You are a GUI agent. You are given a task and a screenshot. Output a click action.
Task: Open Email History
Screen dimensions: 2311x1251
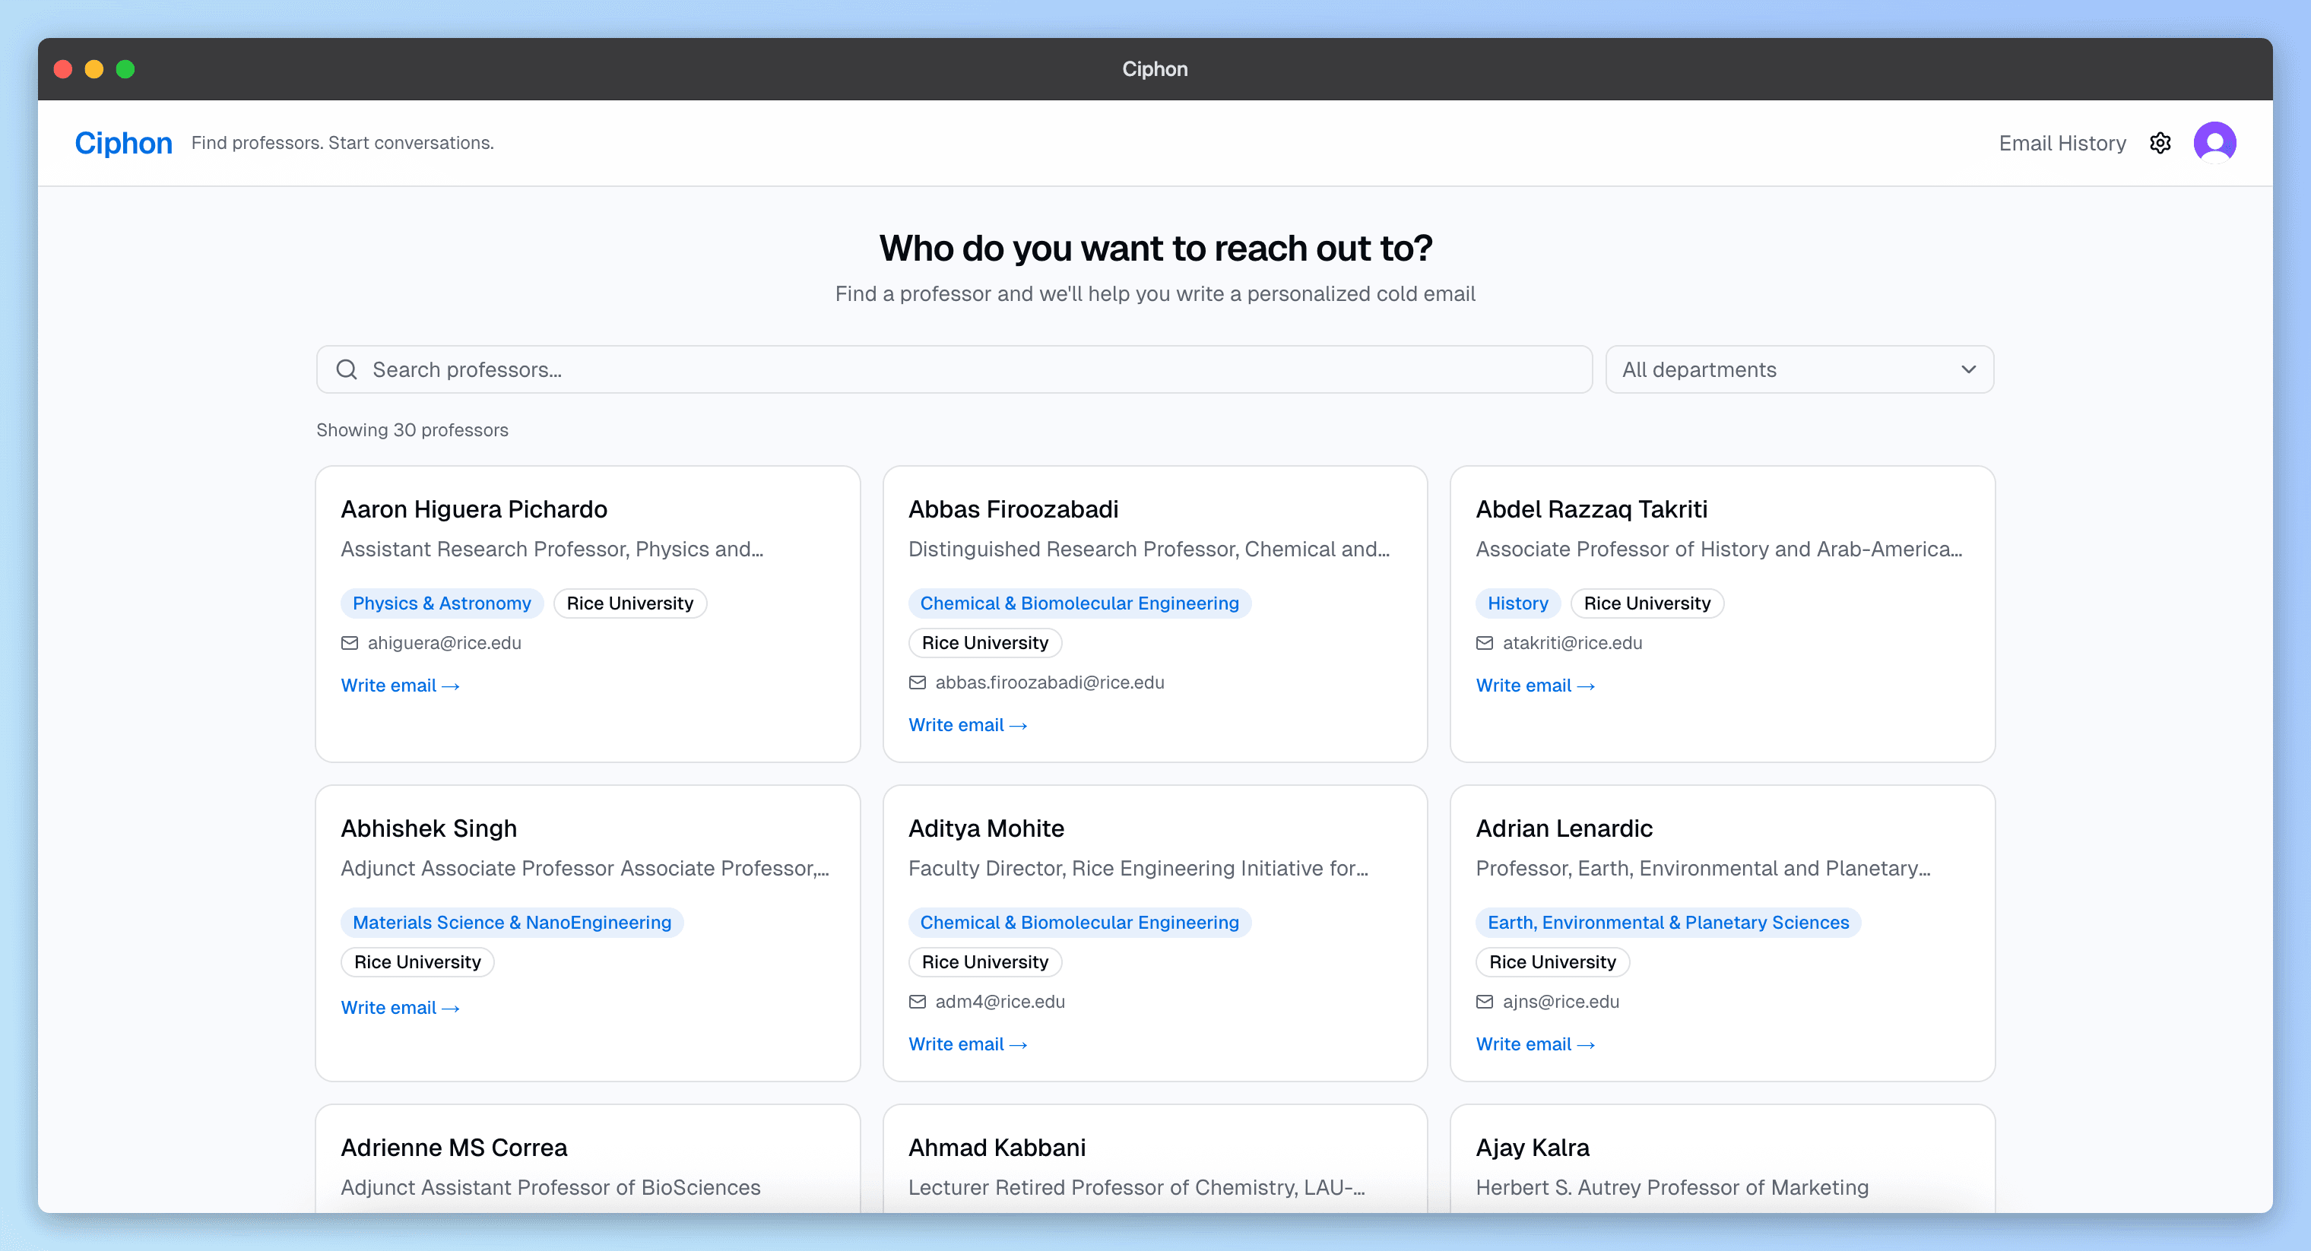[x=2061, y=143]
